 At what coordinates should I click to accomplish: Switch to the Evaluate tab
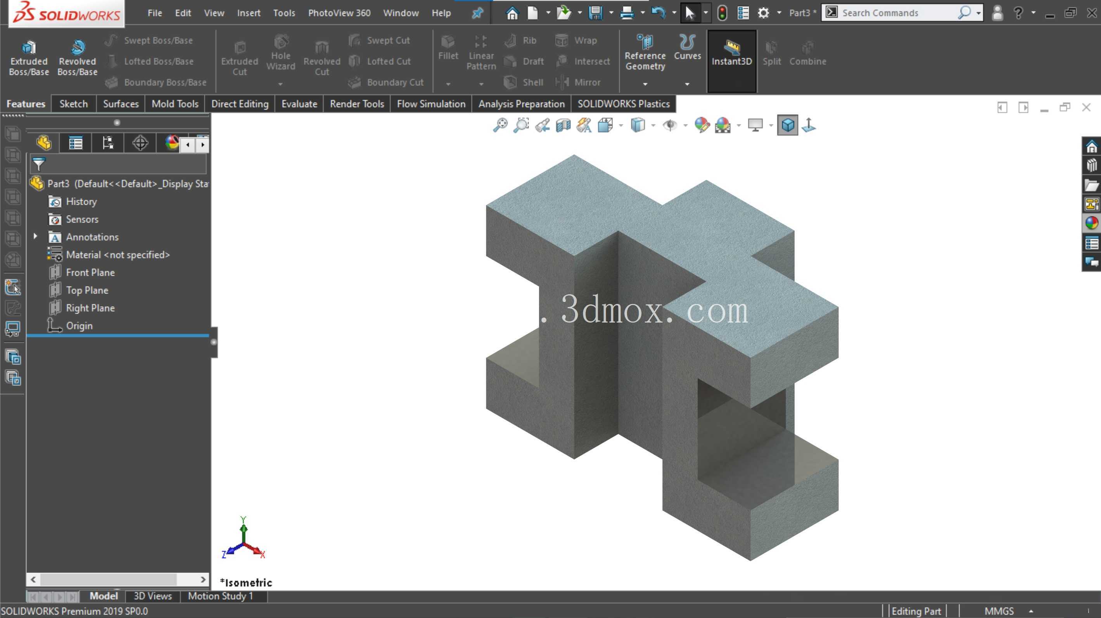coord(299,104)
